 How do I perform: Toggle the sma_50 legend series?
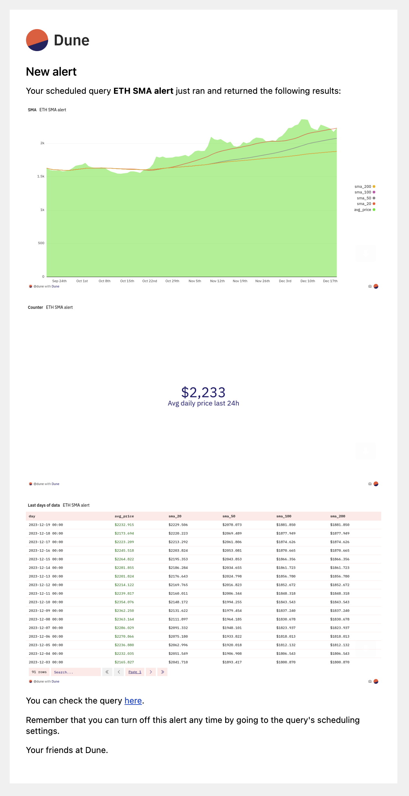[x=366, y=198]
